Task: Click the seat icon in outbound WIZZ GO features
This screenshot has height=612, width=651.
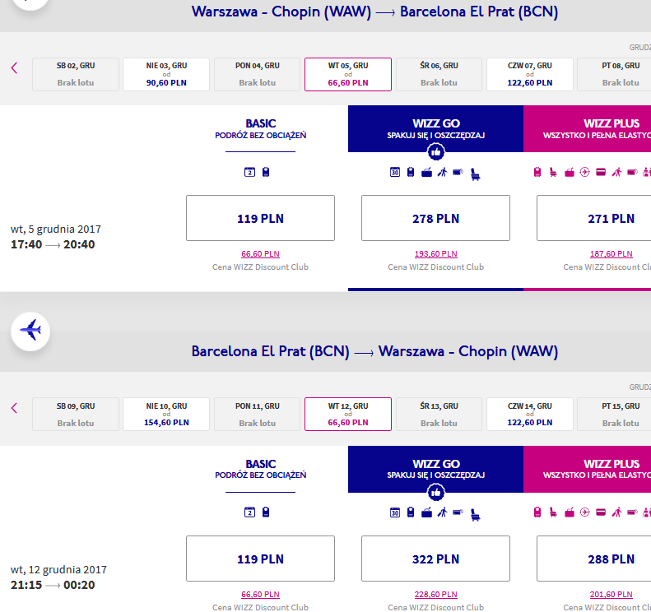Action: [x=476, y=174]
